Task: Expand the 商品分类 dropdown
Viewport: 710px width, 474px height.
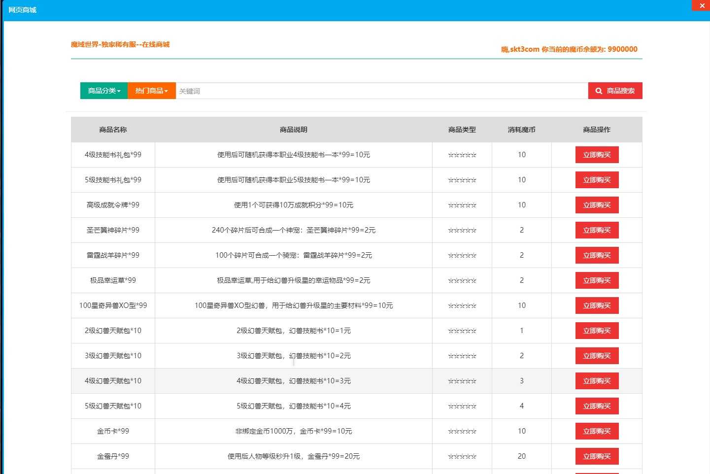Action: pyautogui.click(x=104, y=91)
